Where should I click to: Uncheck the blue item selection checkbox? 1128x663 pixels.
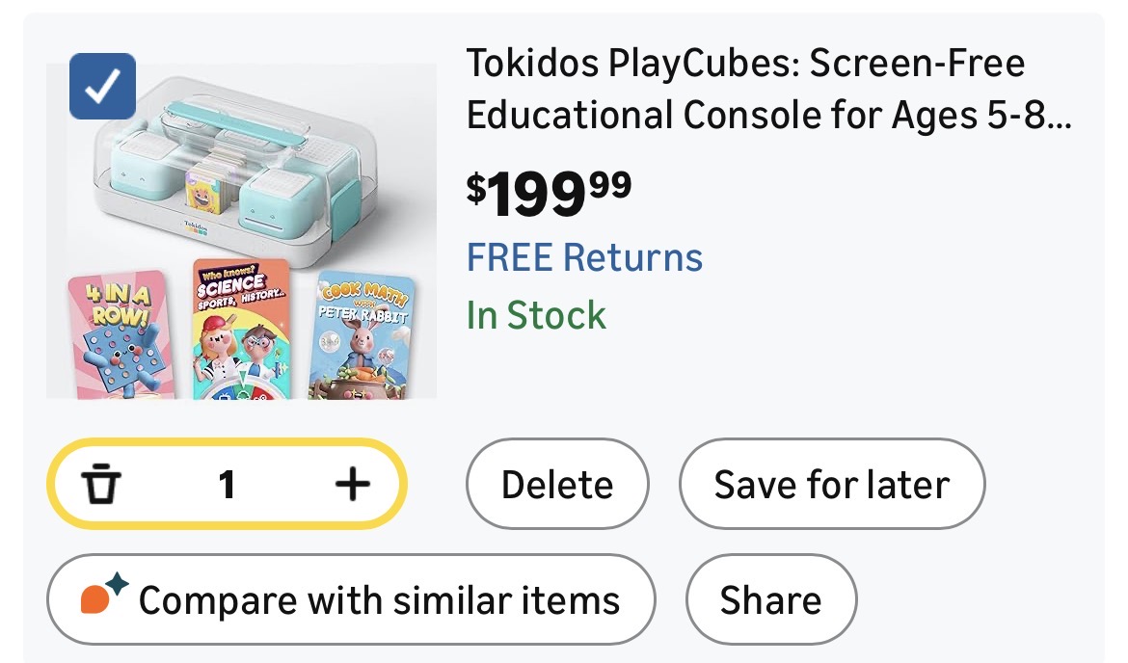pos(103,87)
